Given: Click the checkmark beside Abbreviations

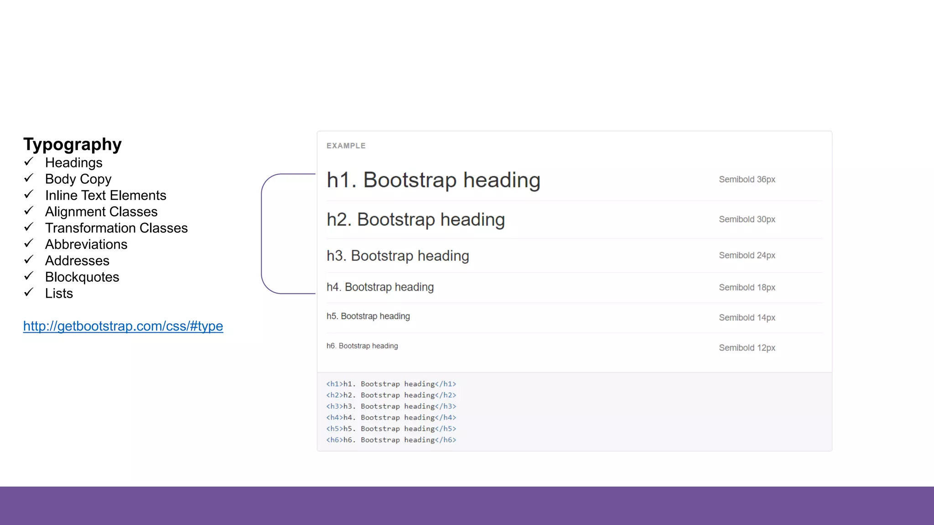Looking at the screenshot, I should pyautogui.click(x=29, y=243).
